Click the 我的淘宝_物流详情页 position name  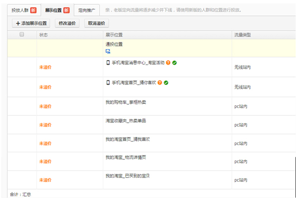[126, 157]
